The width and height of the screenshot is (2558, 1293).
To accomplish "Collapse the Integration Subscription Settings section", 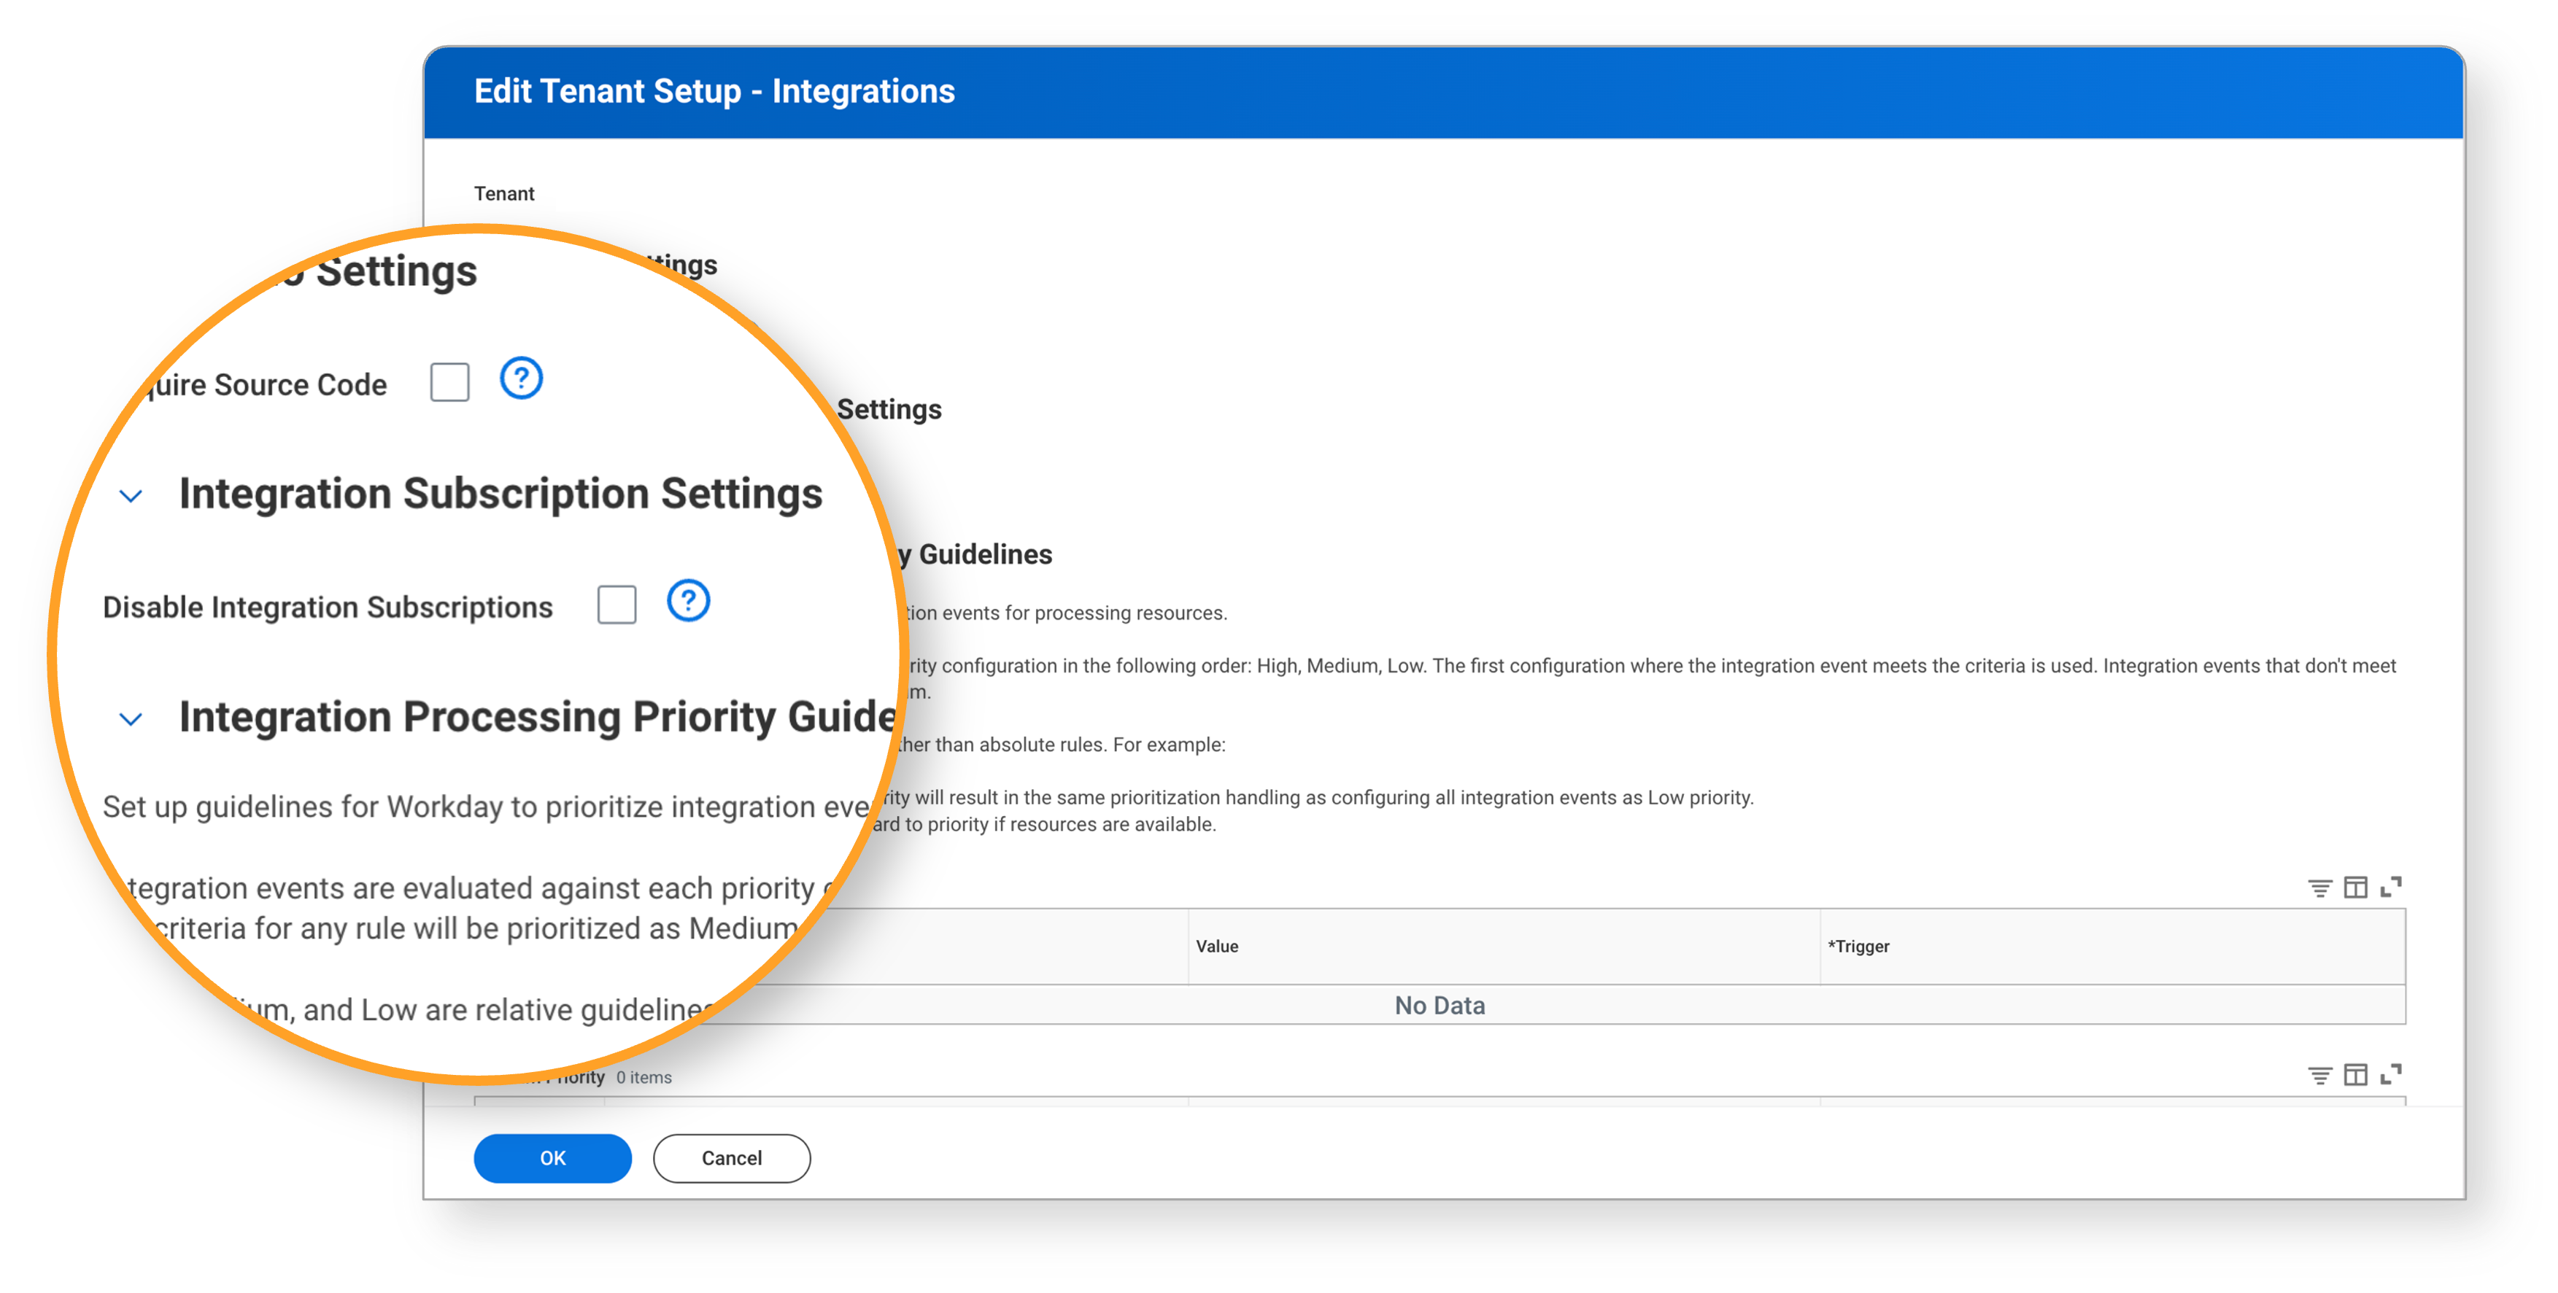I will [131, 496].
